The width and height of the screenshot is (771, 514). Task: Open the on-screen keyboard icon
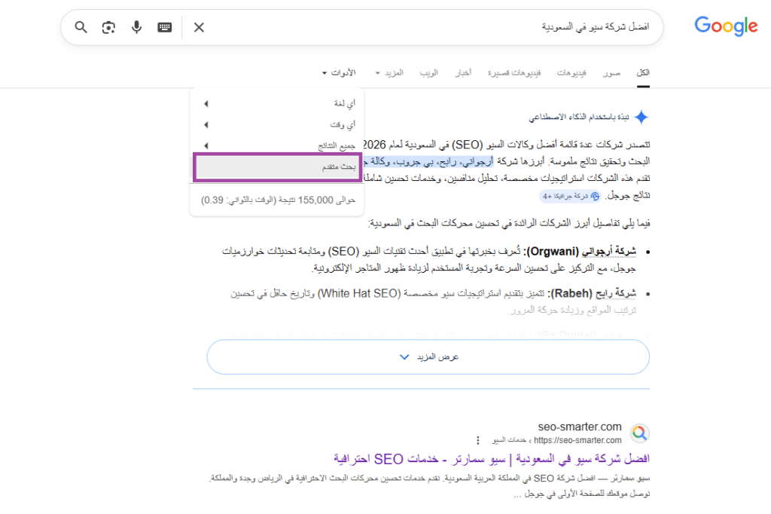point(165,28)
